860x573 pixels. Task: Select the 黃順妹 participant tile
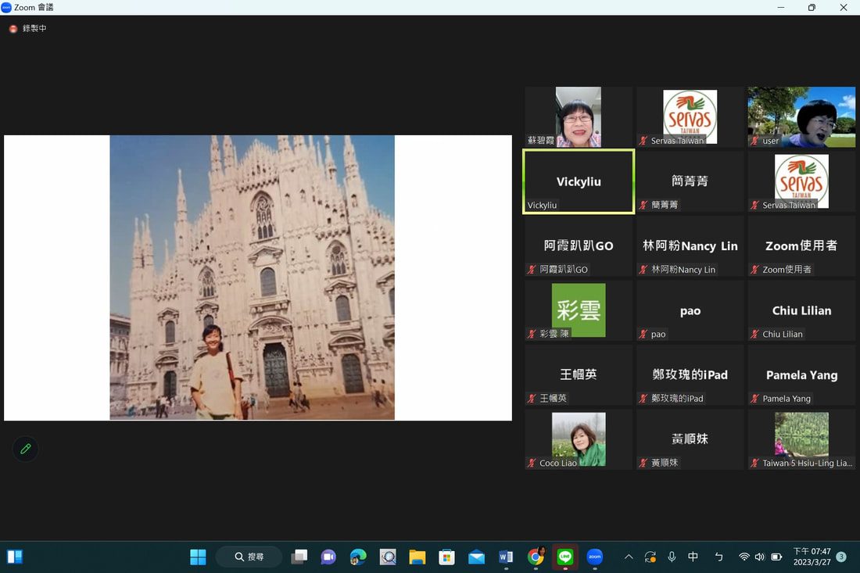(690, 440)
